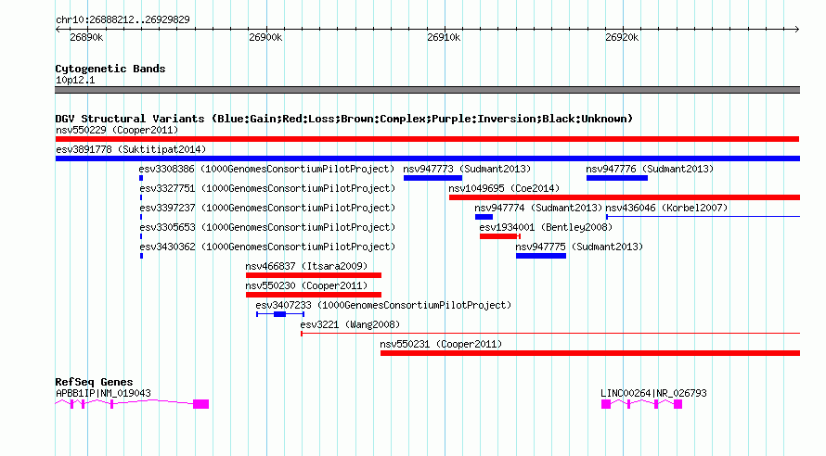Image resolution: width=826 pixels, height=456 pixels.
Task: Click the nsv436046 (Korbel2007) label
Action: click(x=665, y=208)
